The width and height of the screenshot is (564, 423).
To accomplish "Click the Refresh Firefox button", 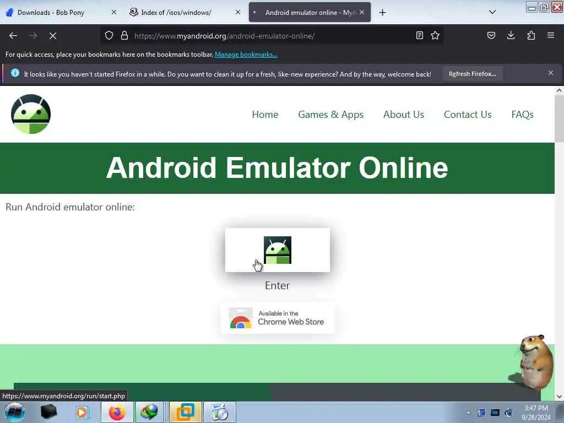I will (x=472, y=74).
